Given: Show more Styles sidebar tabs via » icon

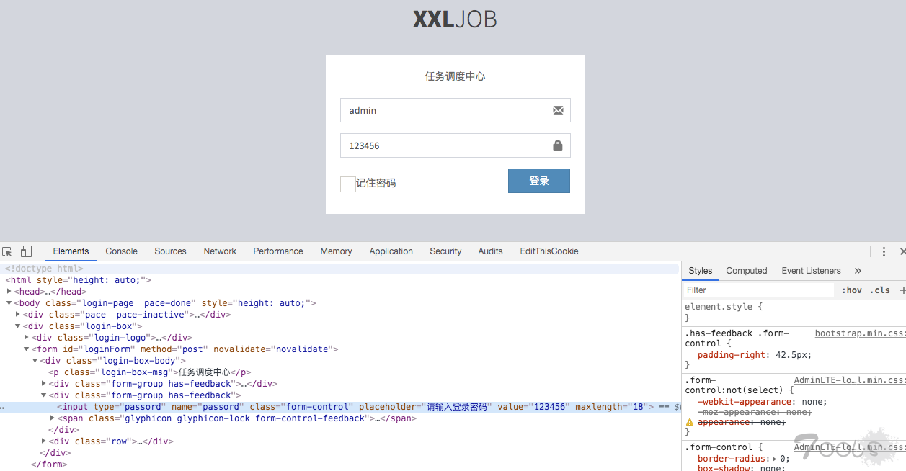Looking at the screenshot, I should tap(858, 271).
